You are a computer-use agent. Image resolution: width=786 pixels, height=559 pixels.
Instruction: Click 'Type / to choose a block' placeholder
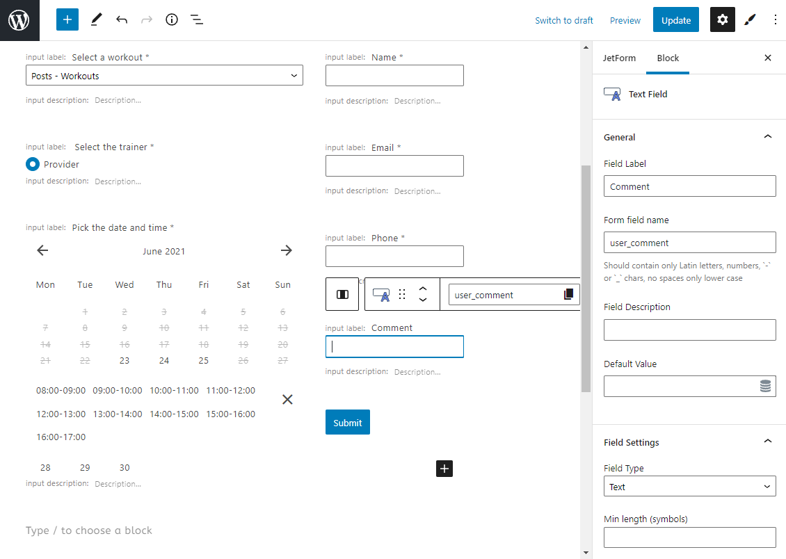pos(89,530)
